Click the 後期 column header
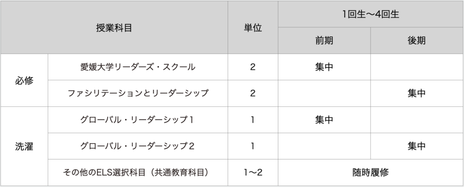The image size is (464, 187). click(x=416, y=40)
